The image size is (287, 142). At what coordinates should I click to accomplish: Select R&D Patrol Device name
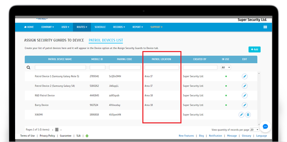point(44,95)
